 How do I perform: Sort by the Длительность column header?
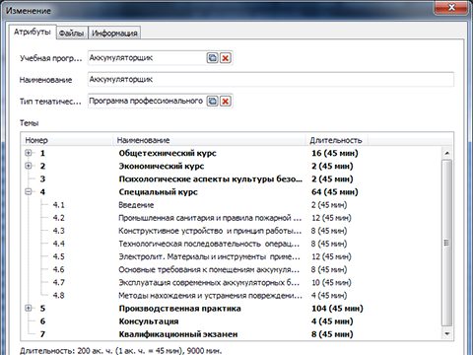coord(337,140)
